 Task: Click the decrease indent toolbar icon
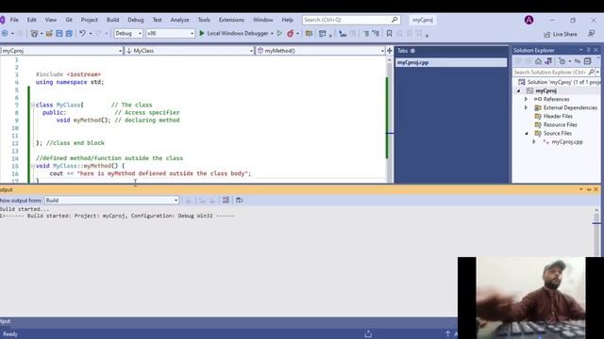pos(366,34)
